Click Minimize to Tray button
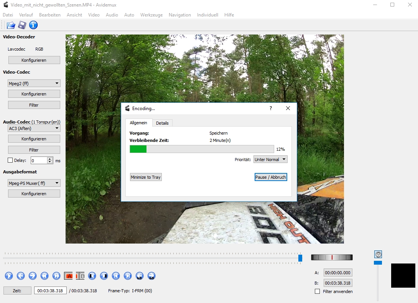The width and height of the screenshot is (418, 303). point(146,177)
